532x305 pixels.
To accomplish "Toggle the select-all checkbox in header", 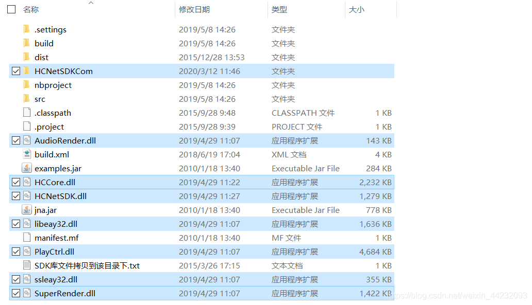I will [x=11, y=9].
